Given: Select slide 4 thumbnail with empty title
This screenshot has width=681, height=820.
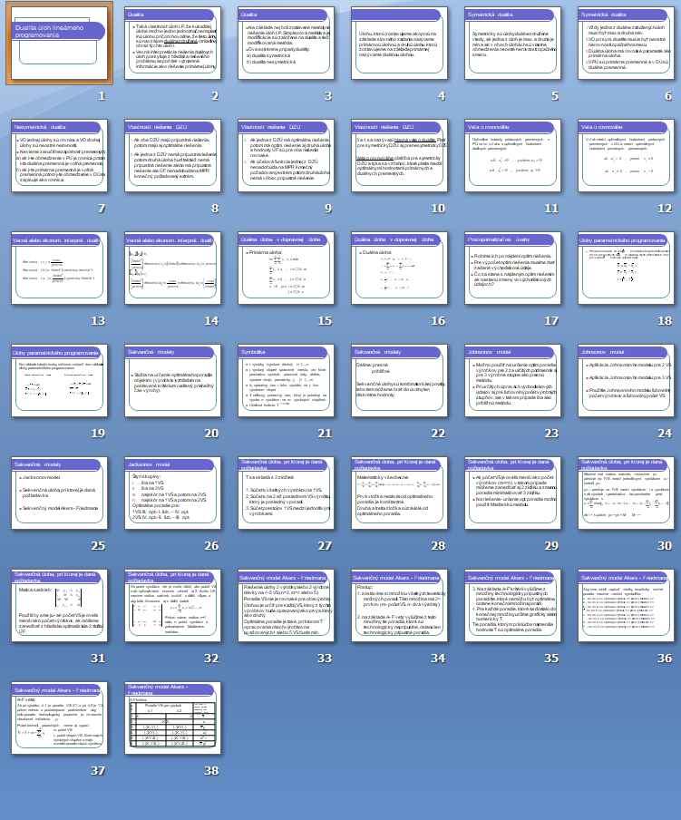Looking at the screenshot, I should 398,44.
